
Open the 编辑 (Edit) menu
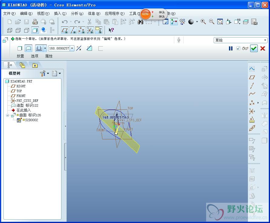pyautogui.click(x=26, y=13)
